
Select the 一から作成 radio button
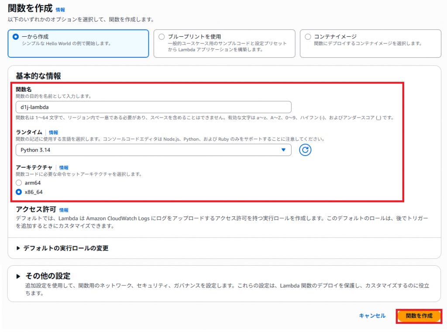(x=16, y=37)
